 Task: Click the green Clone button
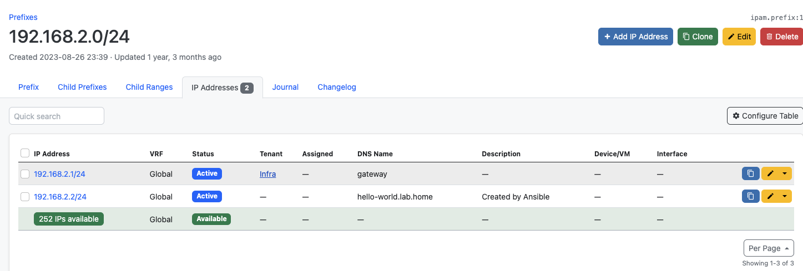tap(698, 37)
